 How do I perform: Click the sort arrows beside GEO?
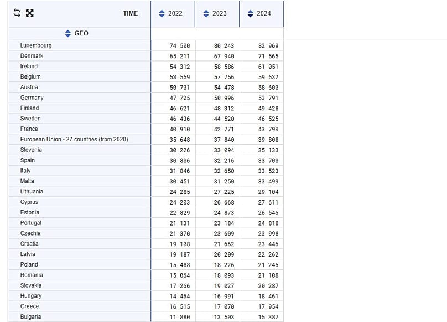point(68,33)
